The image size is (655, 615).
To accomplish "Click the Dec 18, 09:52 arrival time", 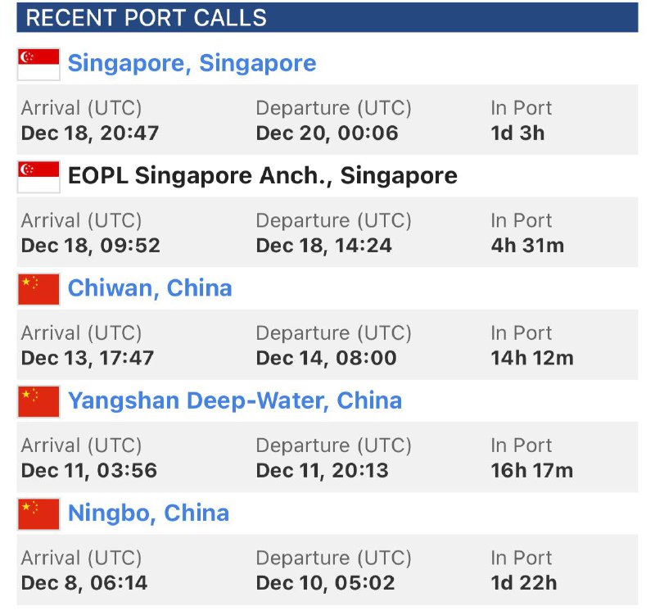I will point(90,245).
